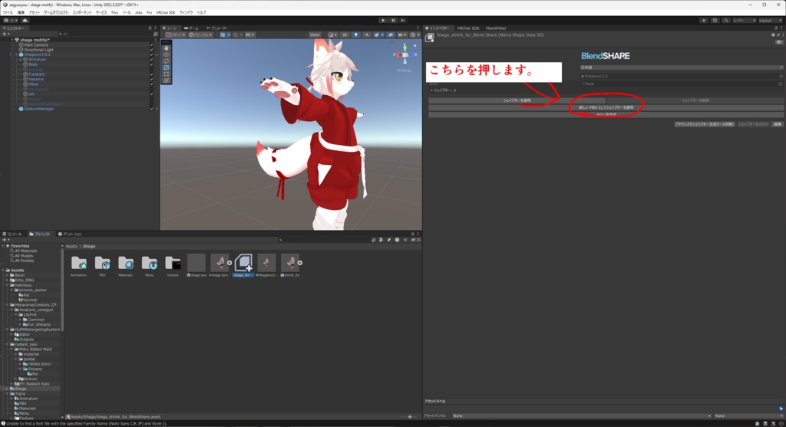Click the hierarchy search field

(103, 34)
